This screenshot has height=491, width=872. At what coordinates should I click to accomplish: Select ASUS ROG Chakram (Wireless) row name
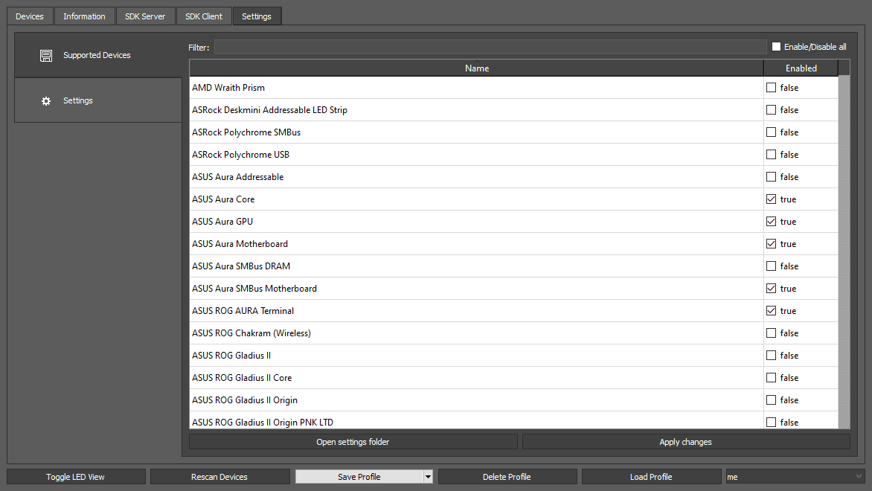(x=251, y=333)
